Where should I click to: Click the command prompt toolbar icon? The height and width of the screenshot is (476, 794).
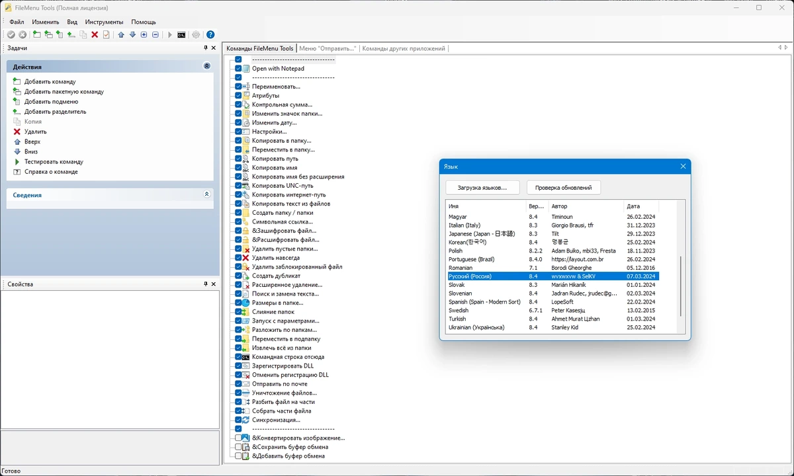tap(181, 34)
